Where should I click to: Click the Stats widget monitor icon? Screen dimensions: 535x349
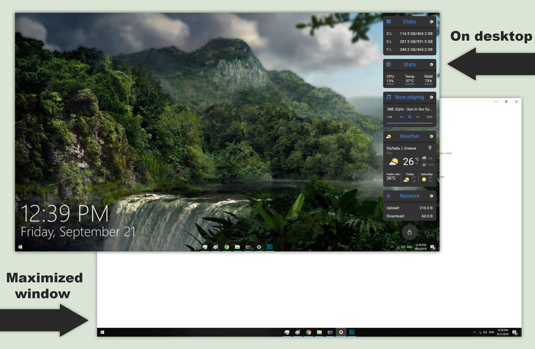[x=388, y=64]
